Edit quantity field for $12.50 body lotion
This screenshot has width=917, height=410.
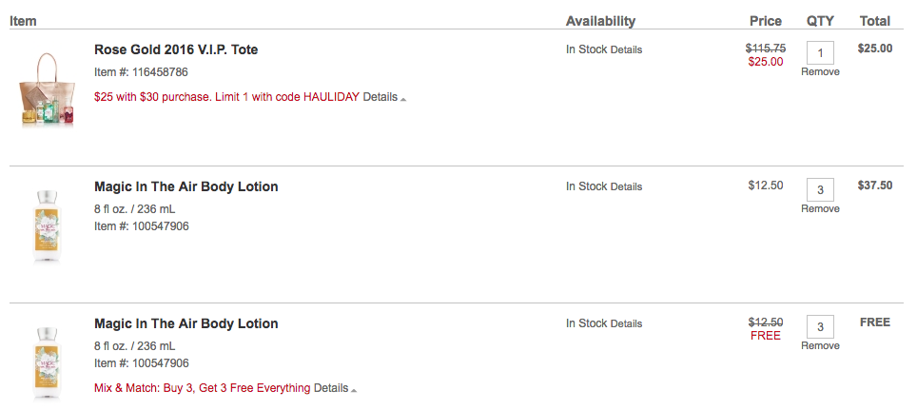(820, 189)
